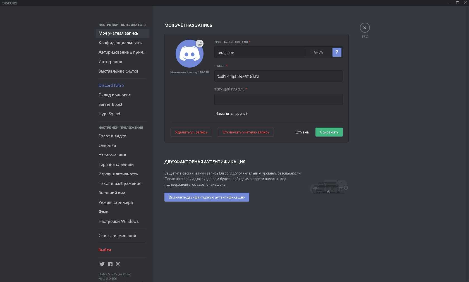The width and height of the screenshot is (469, 282).
Task: Click Удалить уч. запись button
Action: point(191,132)
